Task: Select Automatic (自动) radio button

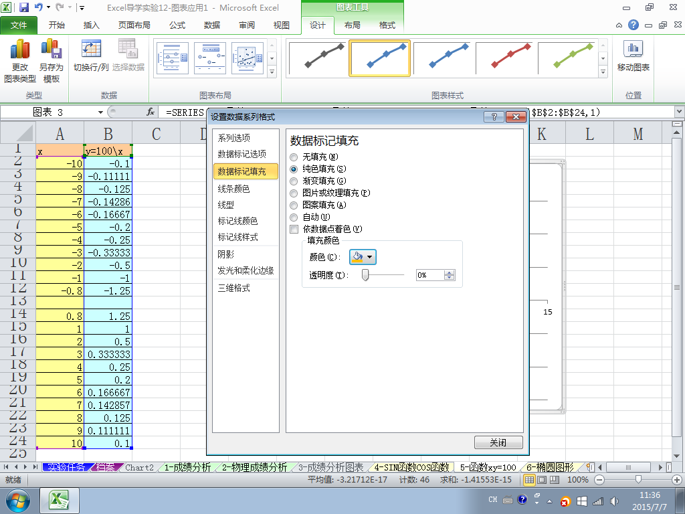Action: [x=294, y=218]
